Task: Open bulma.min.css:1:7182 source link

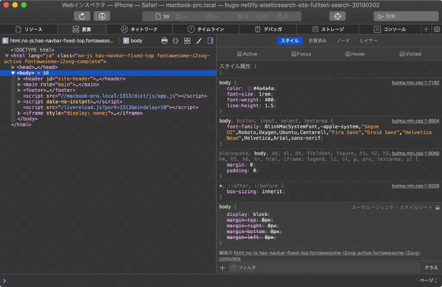Action: pyautogui.click(x=415, y=83)
